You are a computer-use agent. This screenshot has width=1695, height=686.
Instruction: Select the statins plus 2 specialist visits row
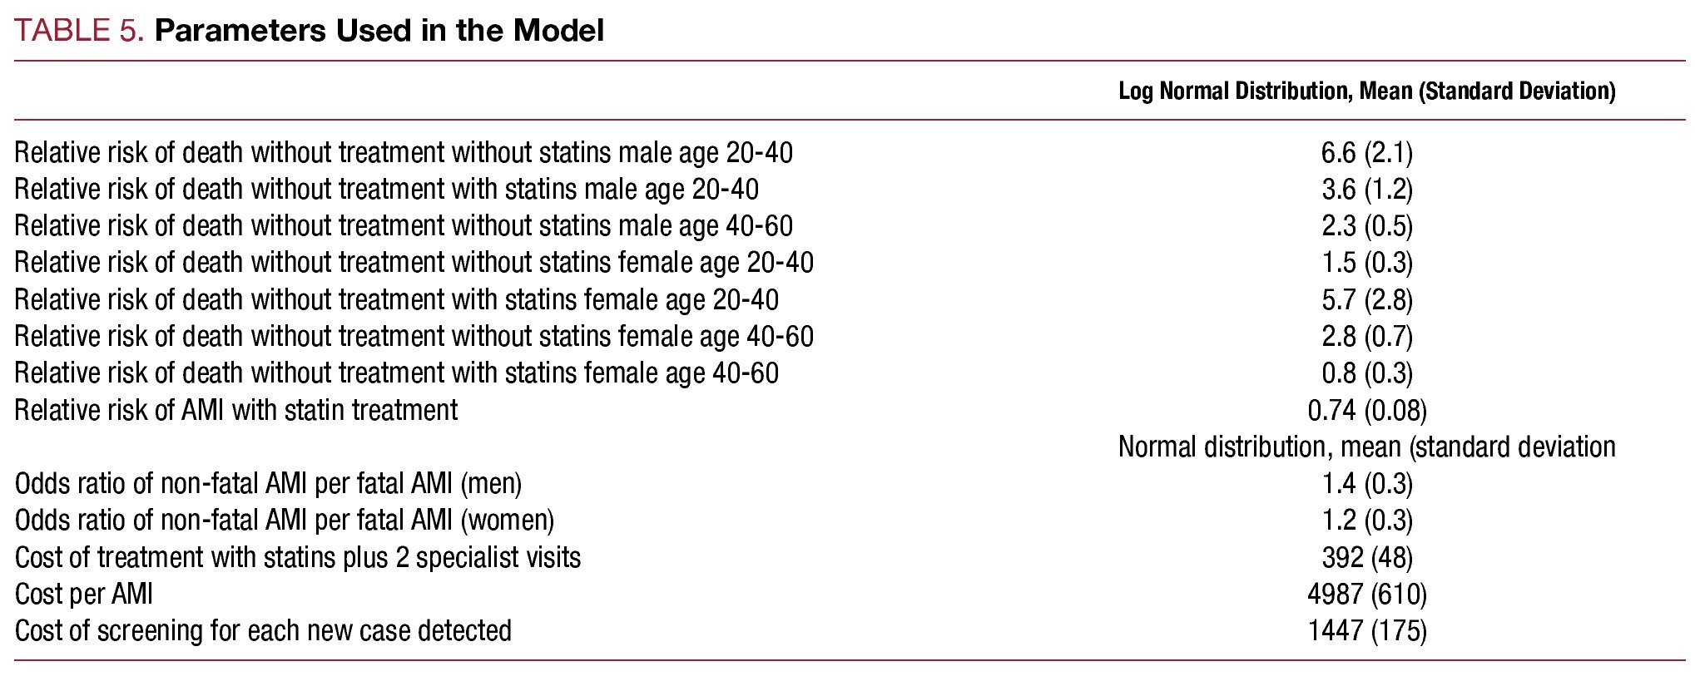pyautogui.click(x=298, y=557)
